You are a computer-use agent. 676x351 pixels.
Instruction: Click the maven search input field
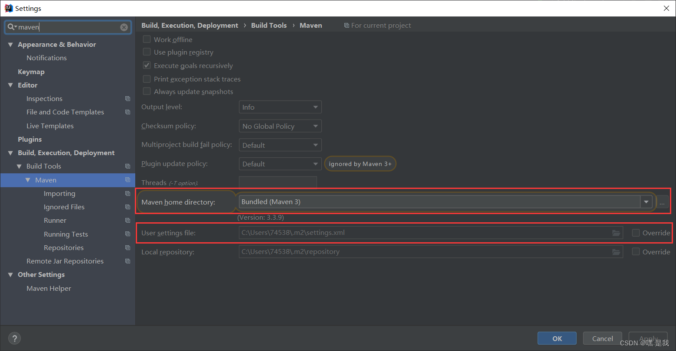point(68,27)
